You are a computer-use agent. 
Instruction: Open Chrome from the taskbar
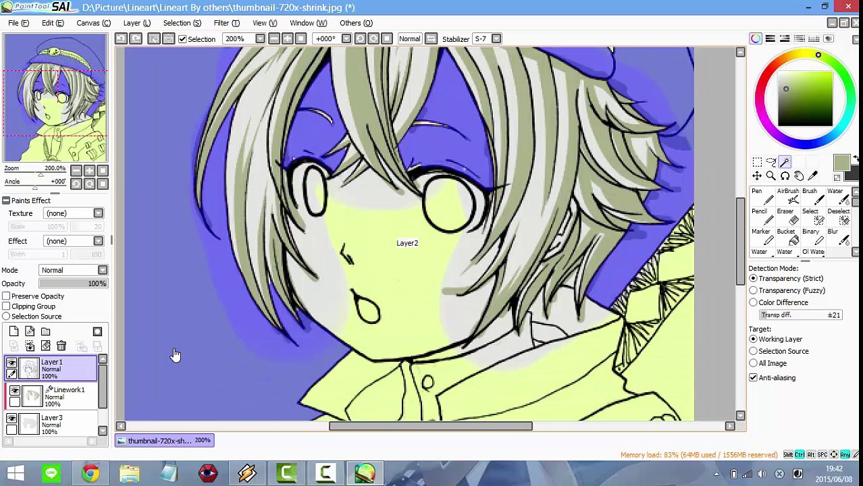click(x=90, y=473)
